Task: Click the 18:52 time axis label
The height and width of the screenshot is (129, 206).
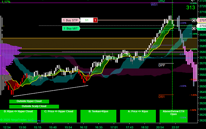Action: pos(145,127)
